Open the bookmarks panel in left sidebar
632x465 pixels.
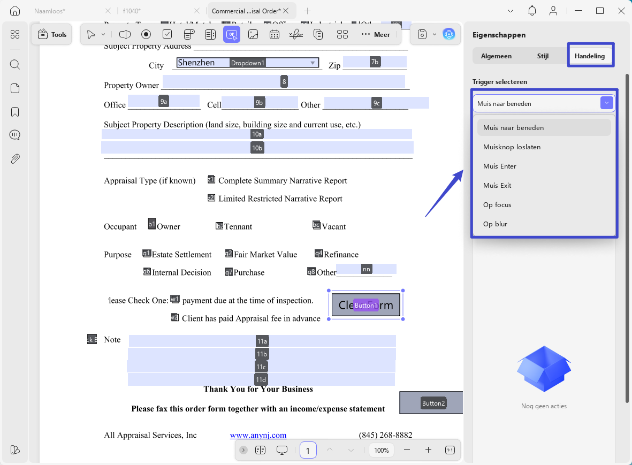tap(15, 112)
